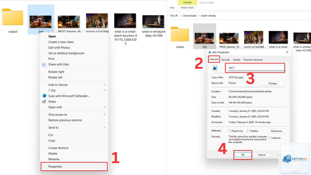This screenshot has height=175, width=311.
Task: Open the Manage ribbon tab
Action: click(x=187, y=3)
